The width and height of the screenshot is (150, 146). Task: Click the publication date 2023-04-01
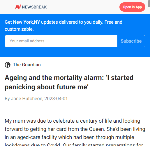pos(56,99)
